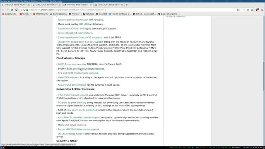Open Faster FUSE performance link
265x149 pixels.
click(72, 85)
